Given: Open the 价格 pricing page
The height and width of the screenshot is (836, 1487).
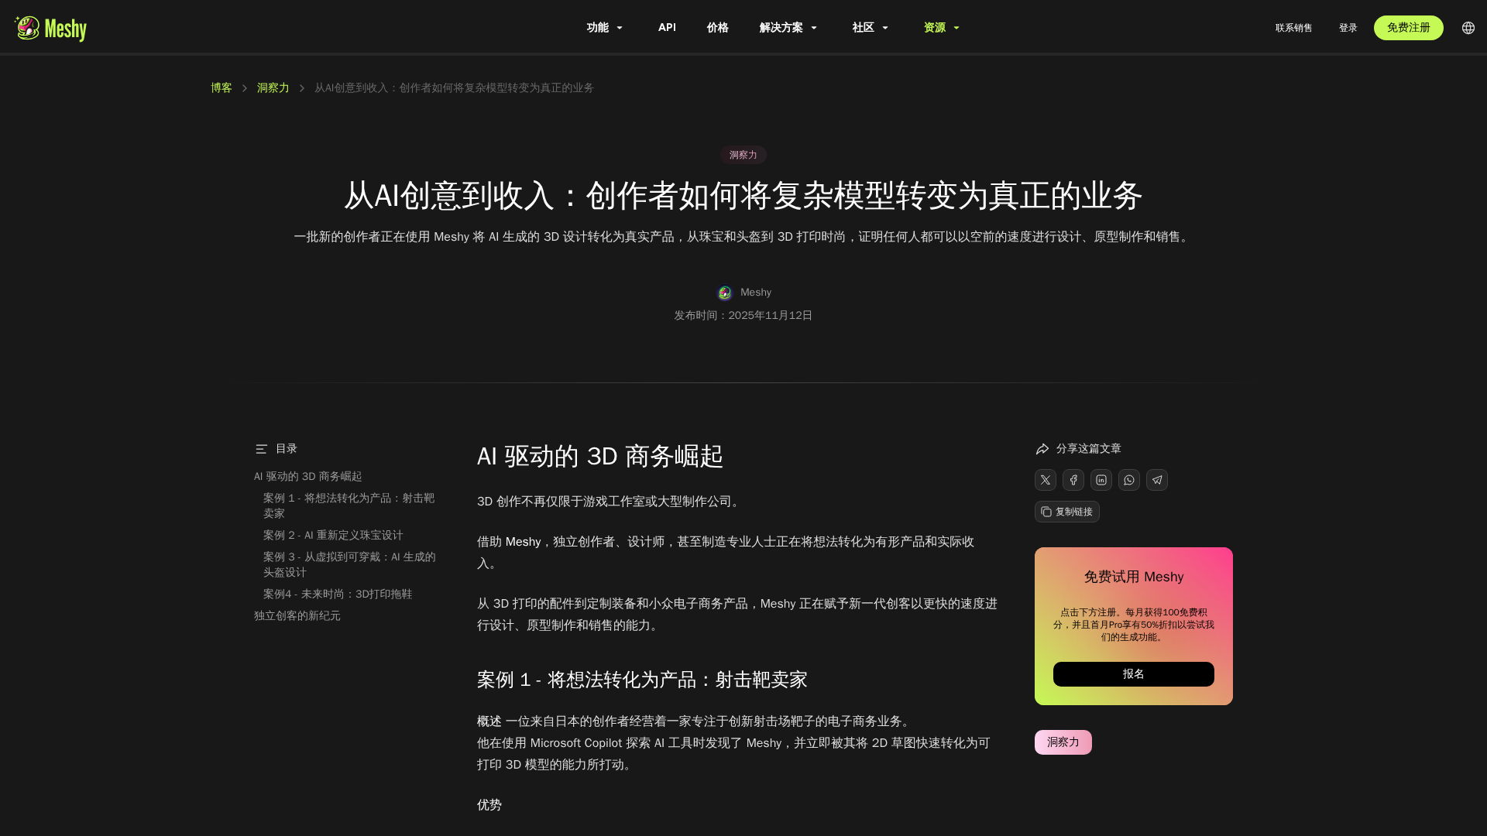Looking at the screenshot, I should (717, 28).
